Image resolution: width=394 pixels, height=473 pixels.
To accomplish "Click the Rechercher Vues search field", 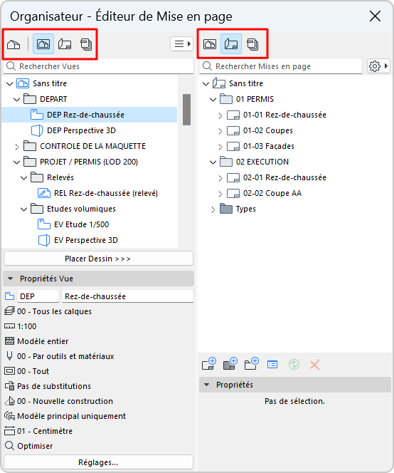I will (x=98, y=66).
